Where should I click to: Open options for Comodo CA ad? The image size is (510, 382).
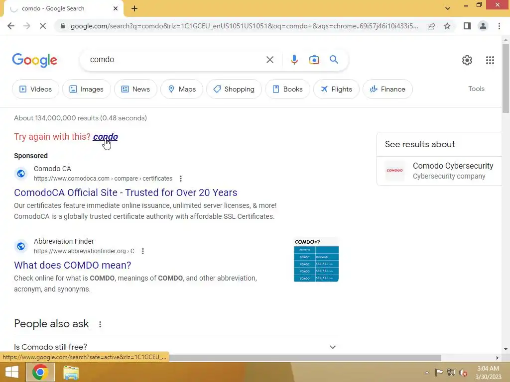click(181, 179)
